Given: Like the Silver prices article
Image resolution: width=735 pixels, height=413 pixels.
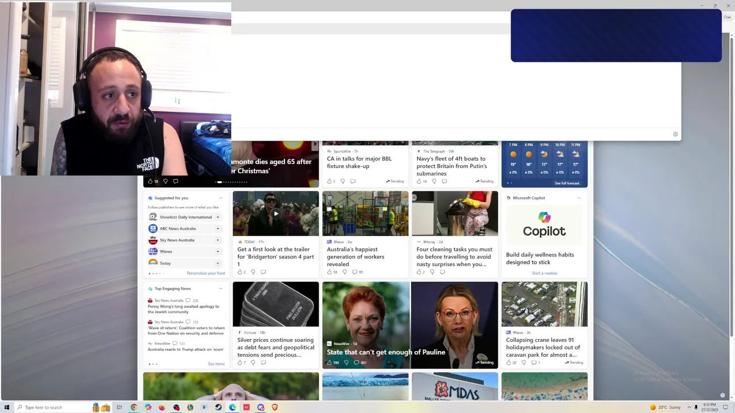Looking at the screenshot, I should pyautogui.click(x=240, y=363).
